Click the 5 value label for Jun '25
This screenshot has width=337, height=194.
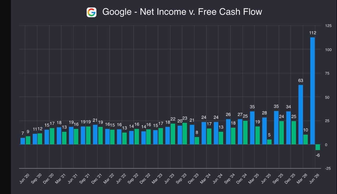(x=269, y=135)
